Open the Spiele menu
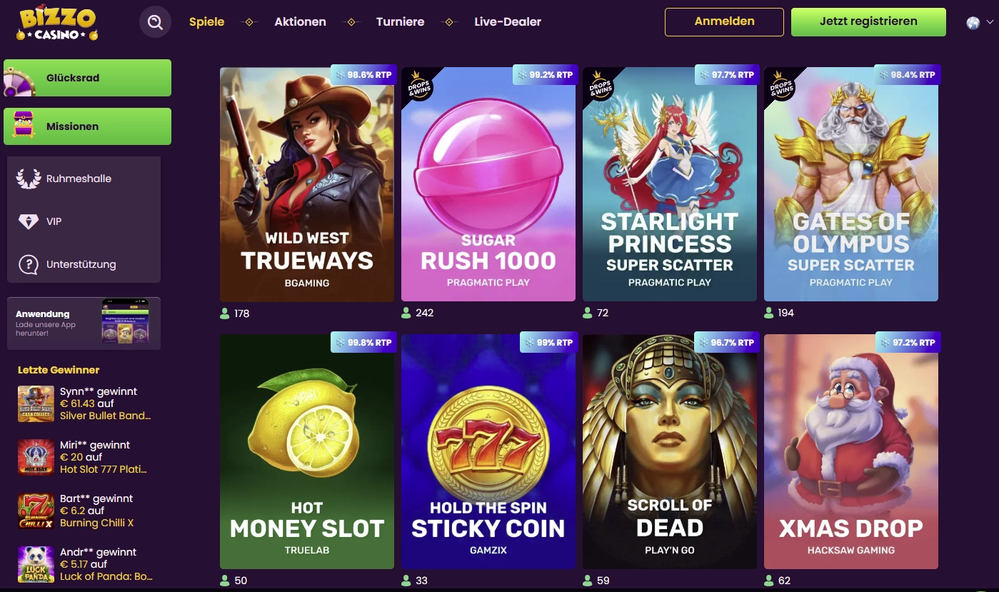The width and height of the screenshot is (999, 592). [206, 21]
